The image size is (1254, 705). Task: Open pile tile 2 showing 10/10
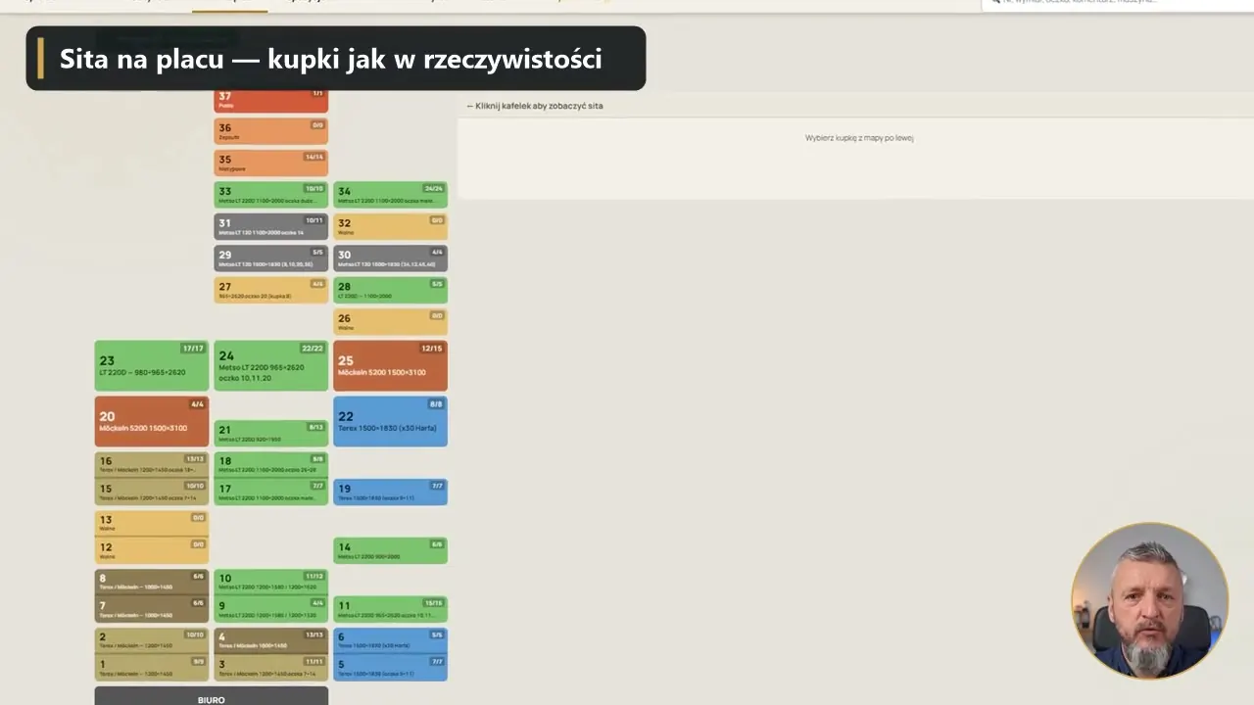pyautogui.click(x=151, y=640)
